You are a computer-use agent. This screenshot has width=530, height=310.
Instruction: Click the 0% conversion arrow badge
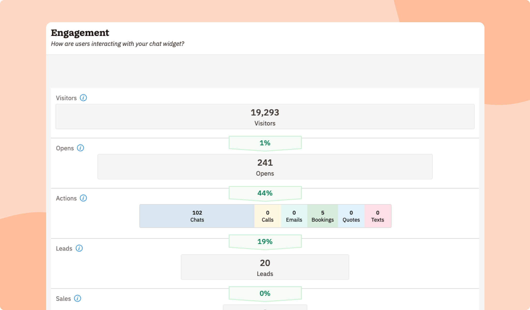(x=265, y=293)
